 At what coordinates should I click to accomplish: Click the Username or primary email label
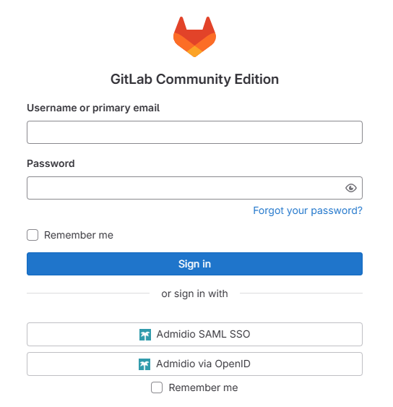(93, 108)
